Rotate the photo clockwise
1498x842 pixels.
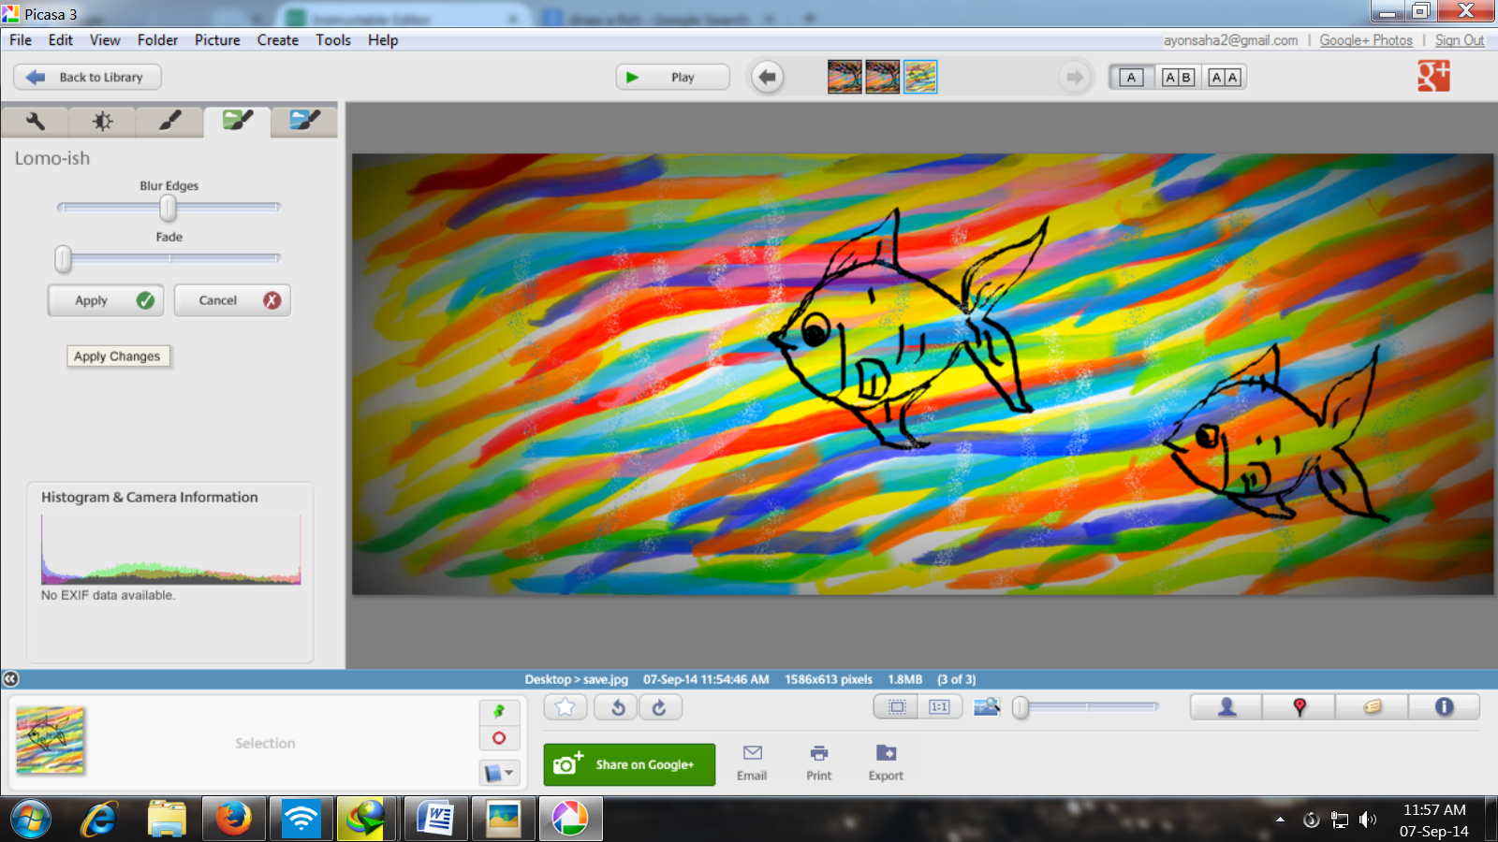660,707
